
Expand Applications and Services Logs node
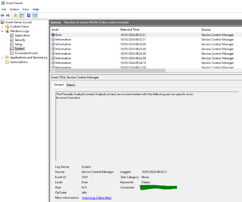click(x=2, y=58)
